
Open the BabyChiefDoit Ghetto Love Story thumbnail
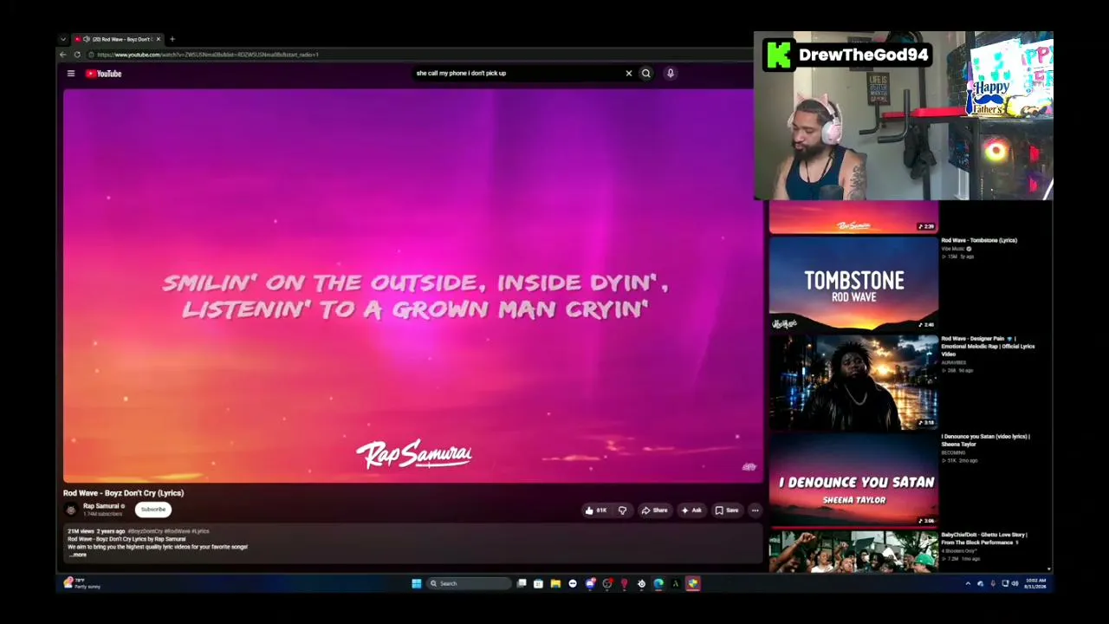click(853, 551)
